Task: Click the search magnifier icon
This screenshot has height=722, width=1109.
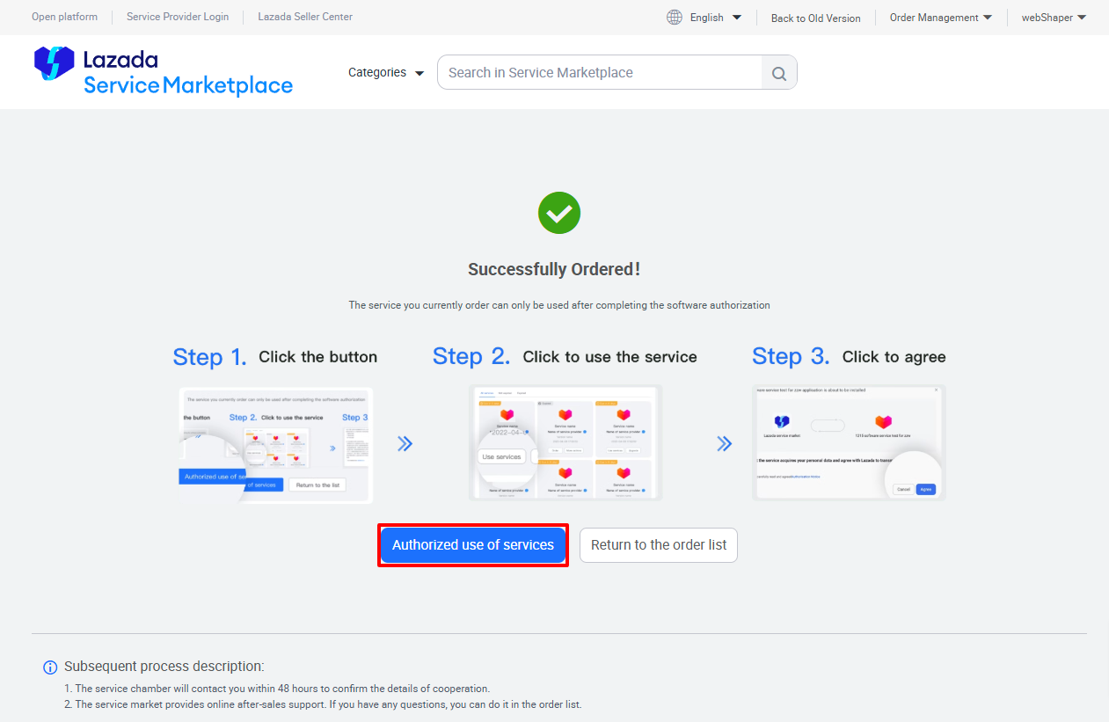Action: pyautogui.click(x=779, y=73)
